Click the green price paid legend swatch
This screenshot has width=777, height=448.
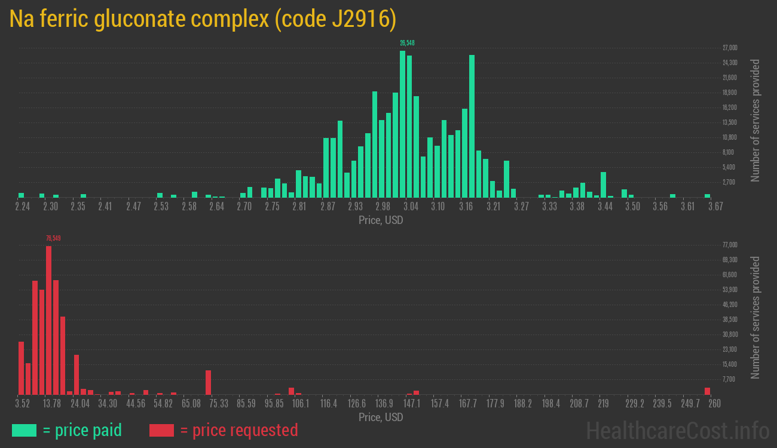[24, 430]
